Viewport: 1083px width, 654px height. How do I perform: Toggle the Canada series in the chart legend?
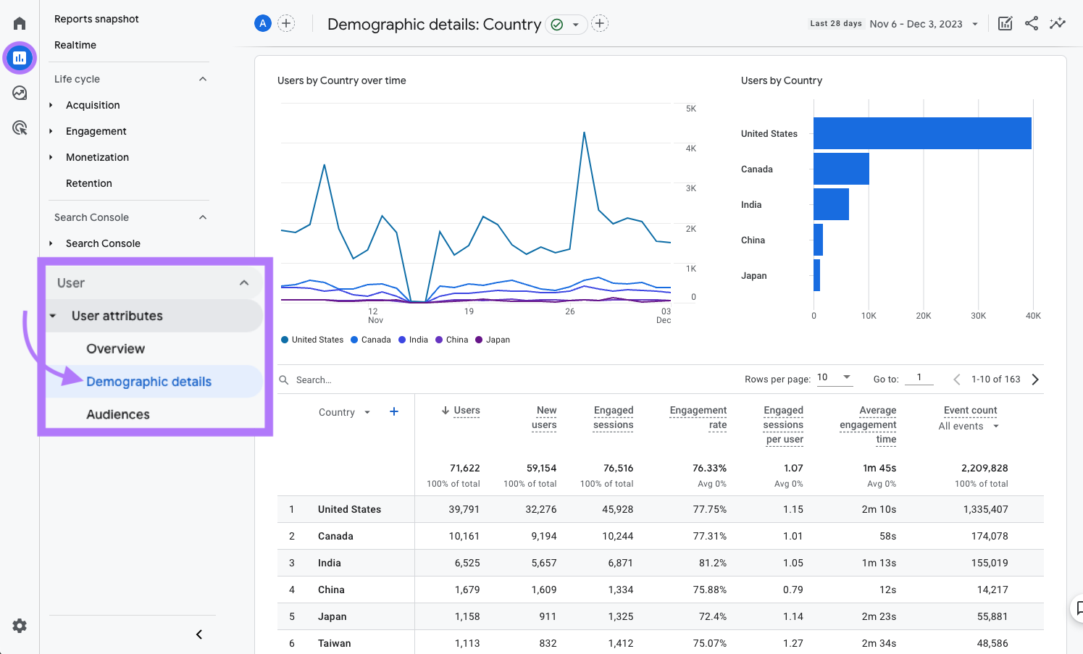(370, 340)
